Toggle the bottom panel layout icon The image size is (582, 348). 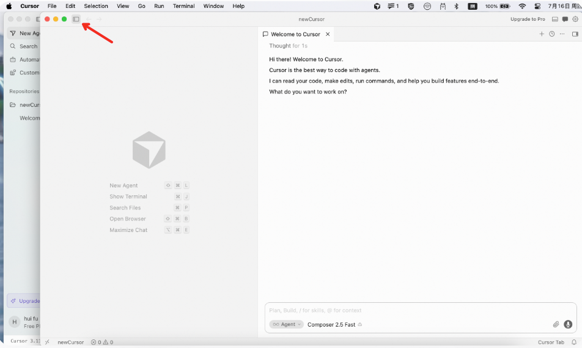555,19
